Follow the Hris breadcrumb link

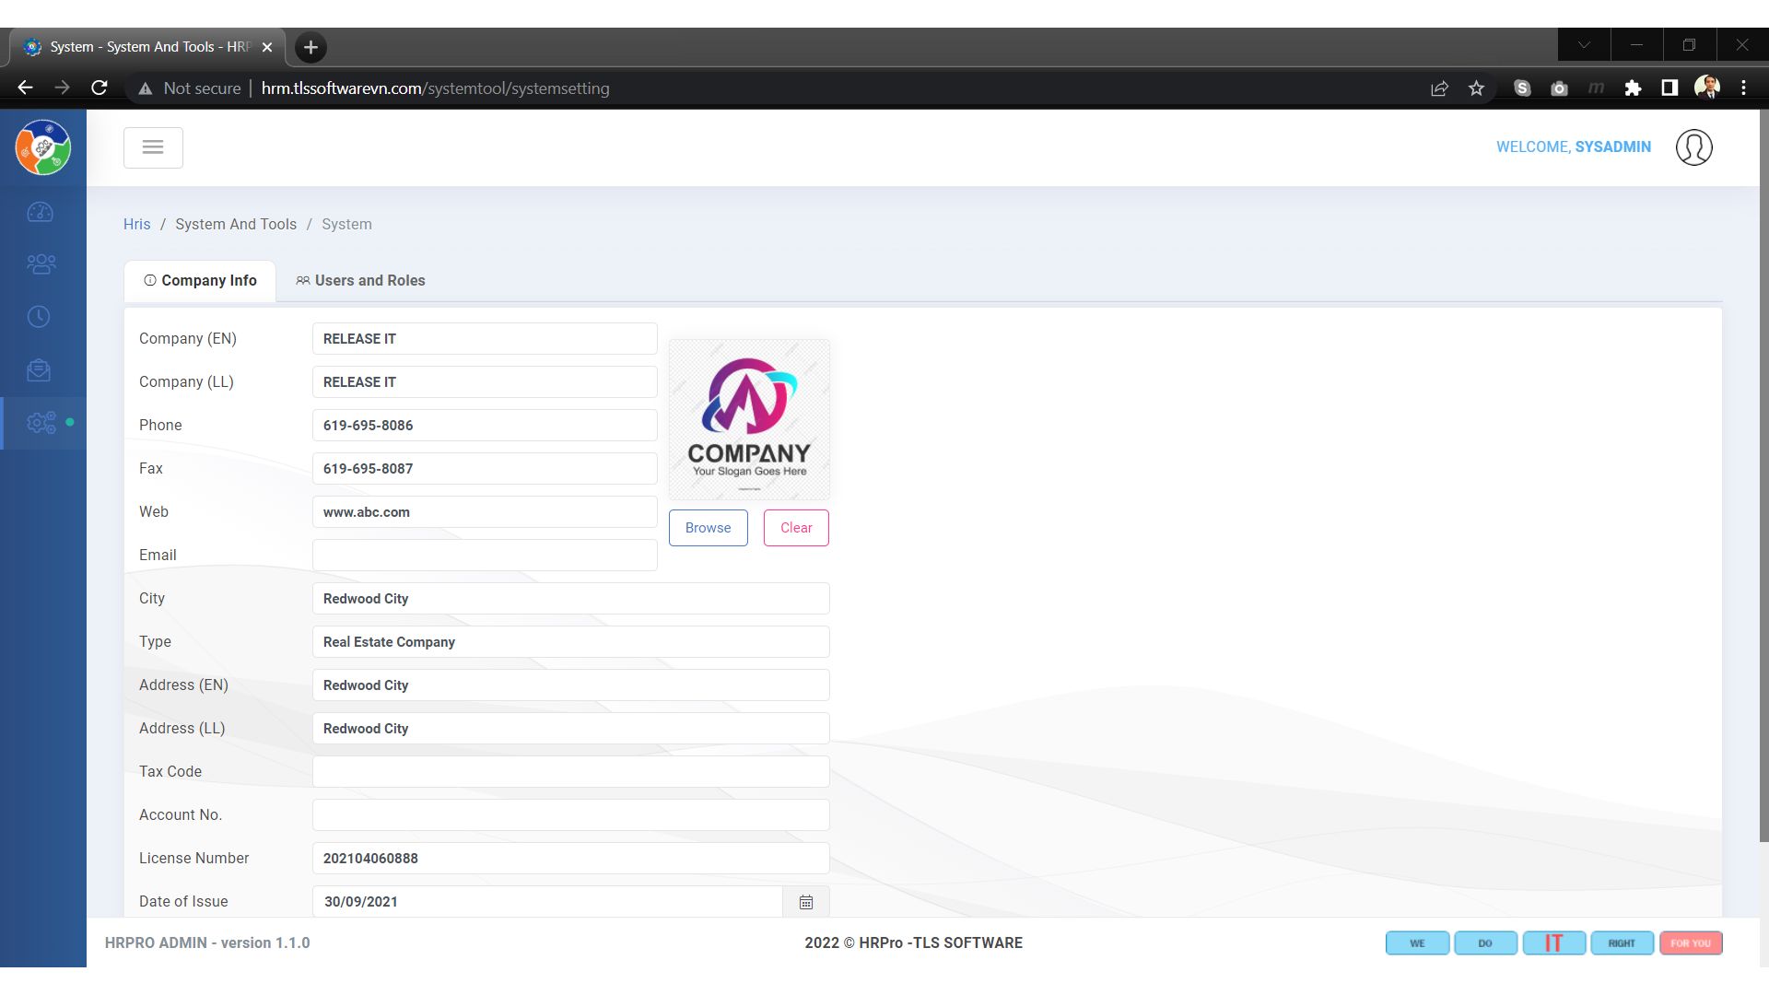(x=136, y=225)
